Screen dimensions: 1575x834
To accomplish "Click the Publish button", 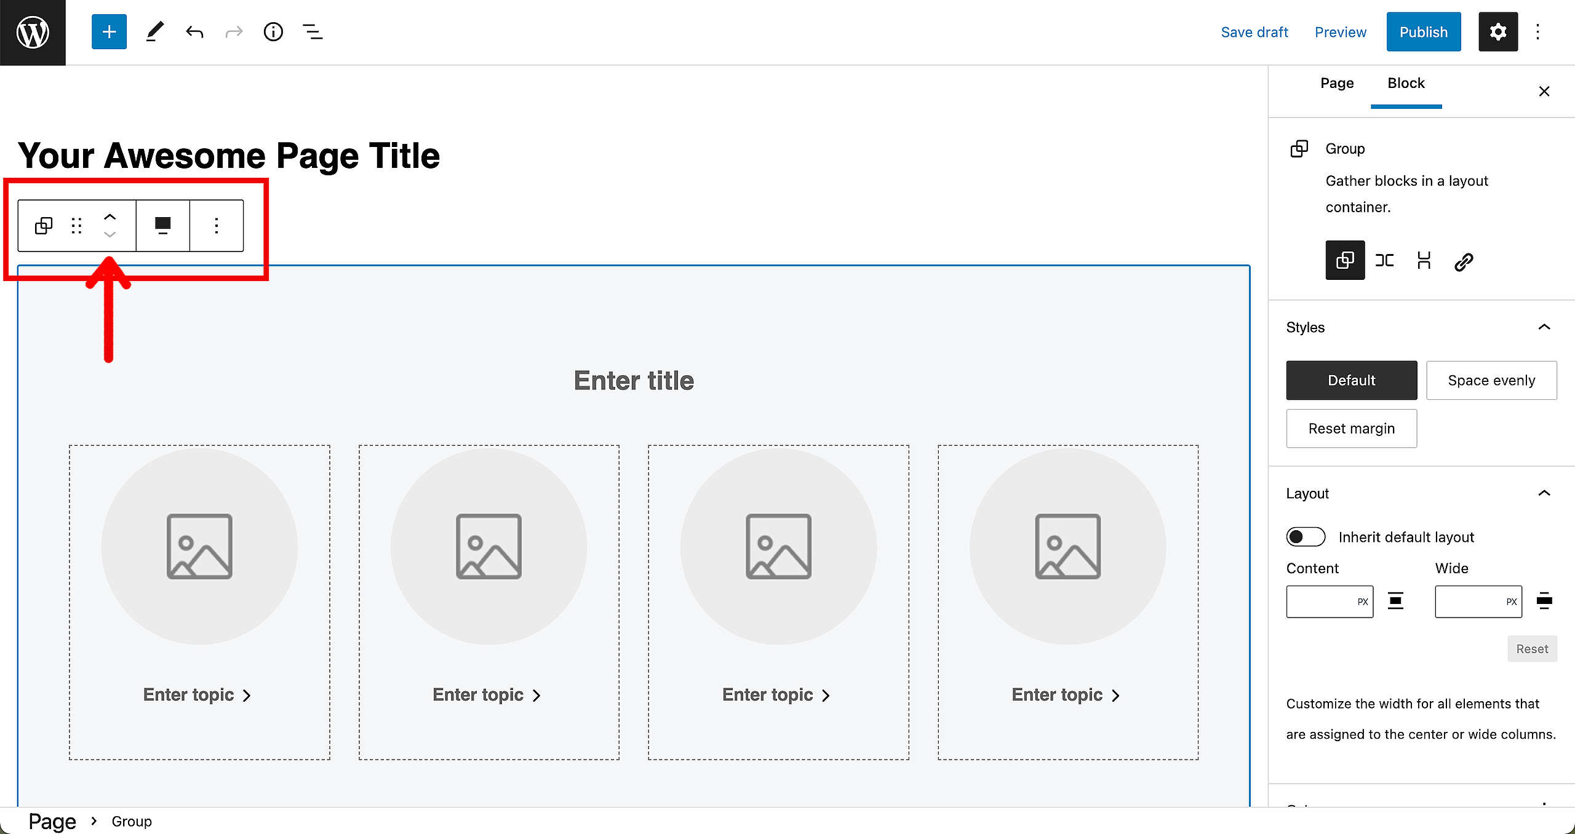I will [x=1423, y=32].
